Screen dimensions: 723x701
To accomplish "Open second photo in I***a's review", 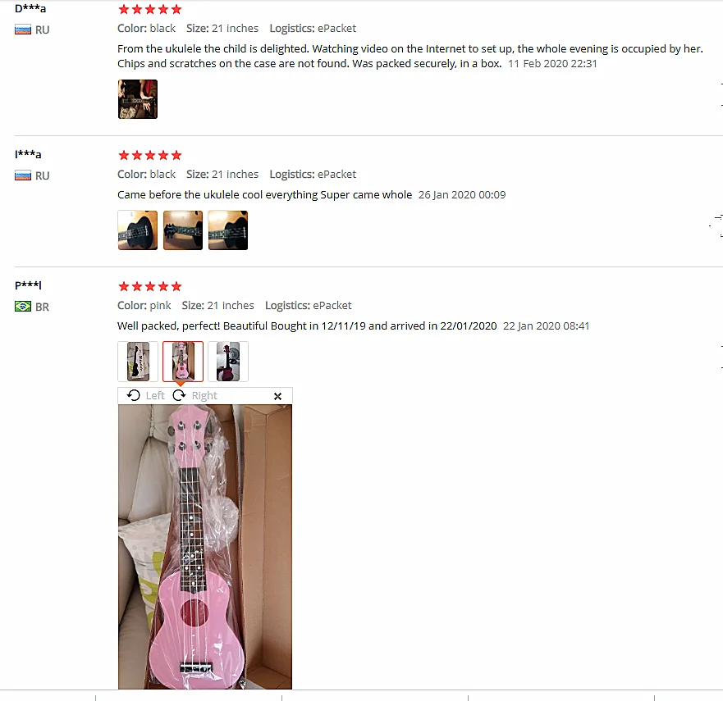I will click(182, 230).
